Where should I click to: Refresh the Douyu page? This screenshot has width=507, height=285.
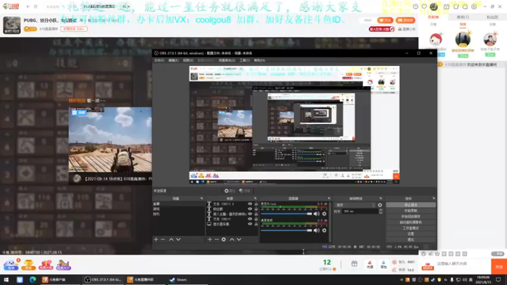coord(35,6)
